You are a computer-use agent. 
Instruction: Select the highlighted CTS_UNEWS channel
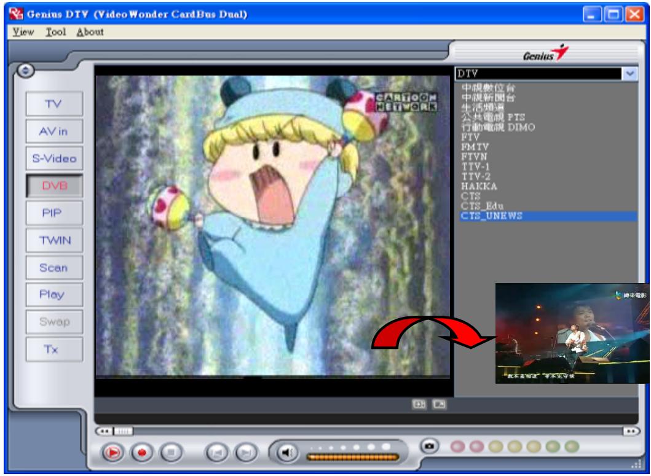coord(548,216)
